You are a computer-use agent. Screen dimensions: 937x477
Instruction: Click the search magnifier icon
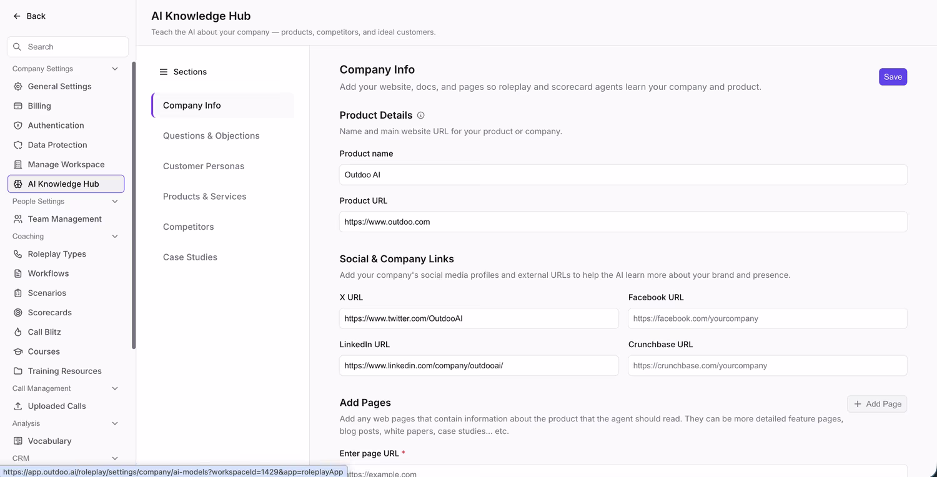click(17, 47)
